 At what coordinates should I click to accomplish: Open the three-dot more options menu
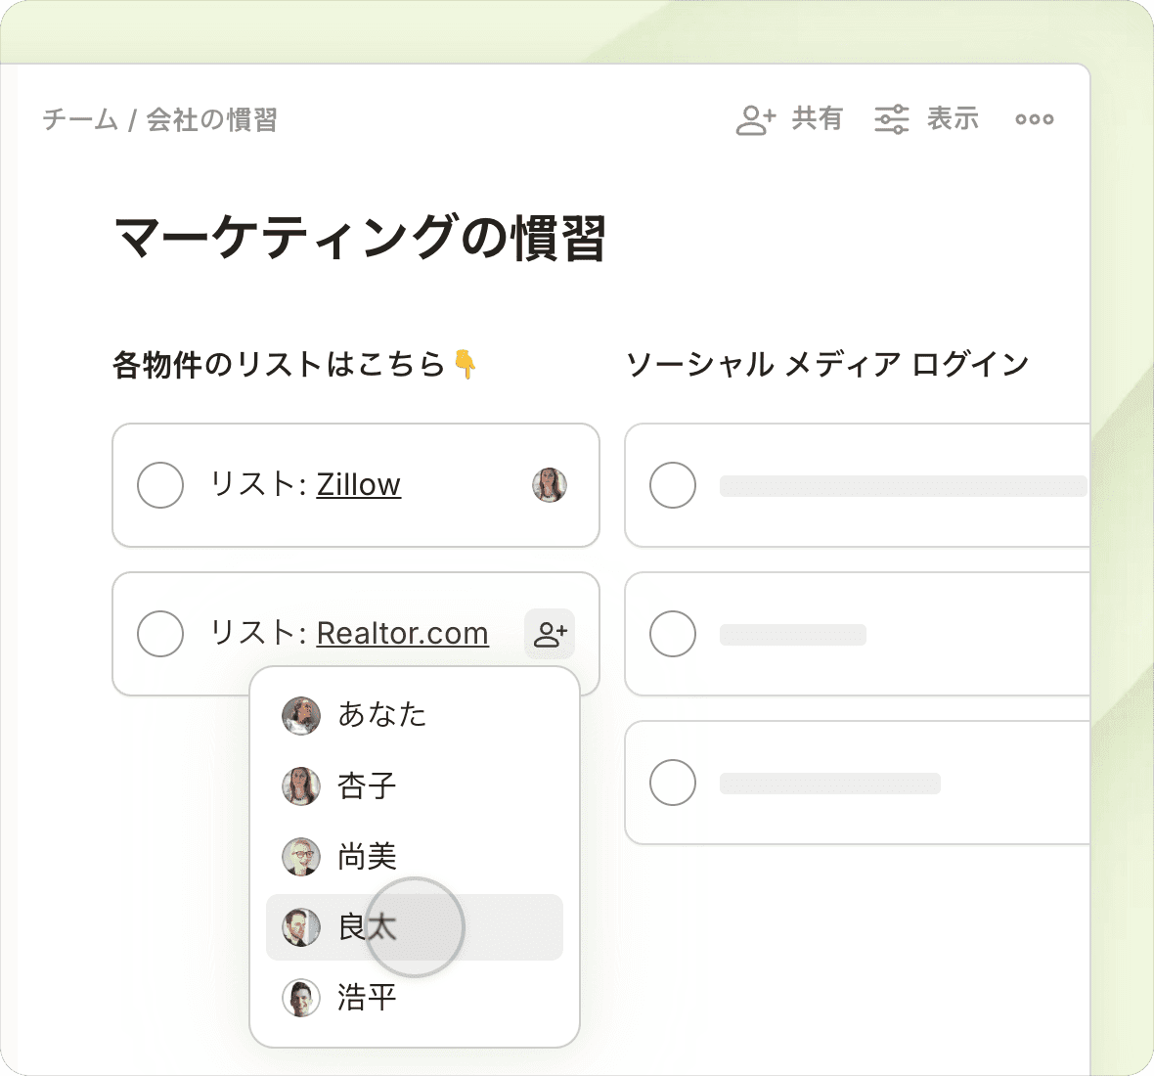pyautogui.click(x=1034, y=119)
